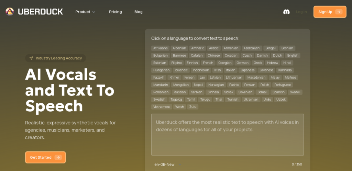352x171 pixels.
Task: Choose Vietnamese language
Action: click(162, 107)
